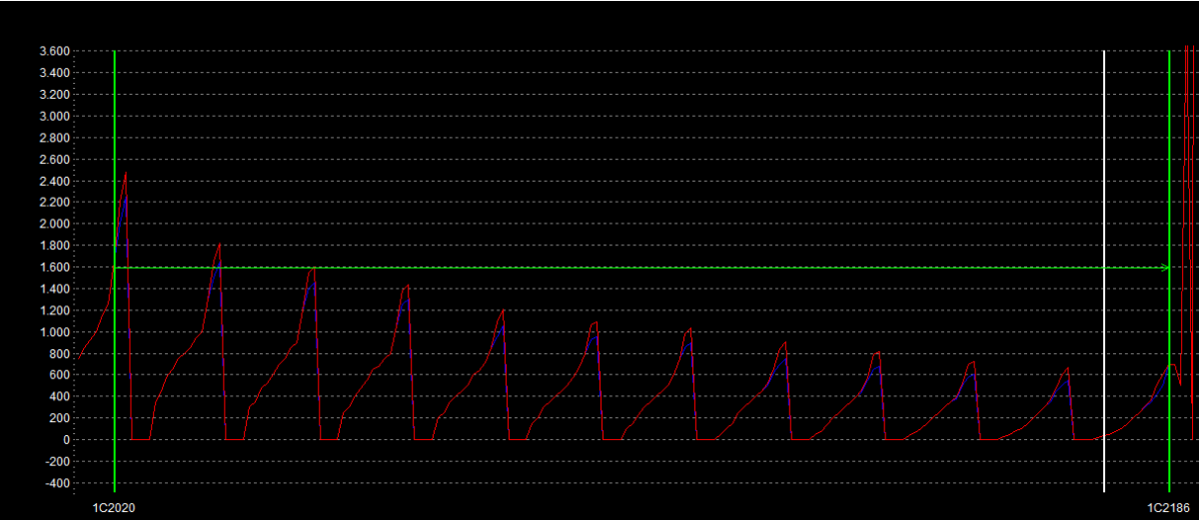
Task: Click the 3.200 axis value
Action: pos(54,95)
